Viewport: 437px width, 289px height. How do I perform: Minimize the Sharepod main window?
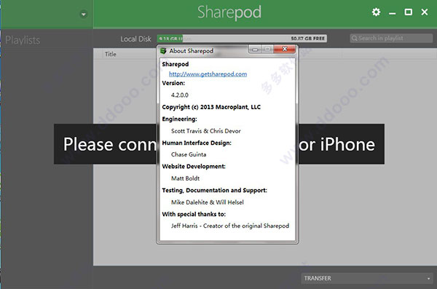tap(392, 13)
